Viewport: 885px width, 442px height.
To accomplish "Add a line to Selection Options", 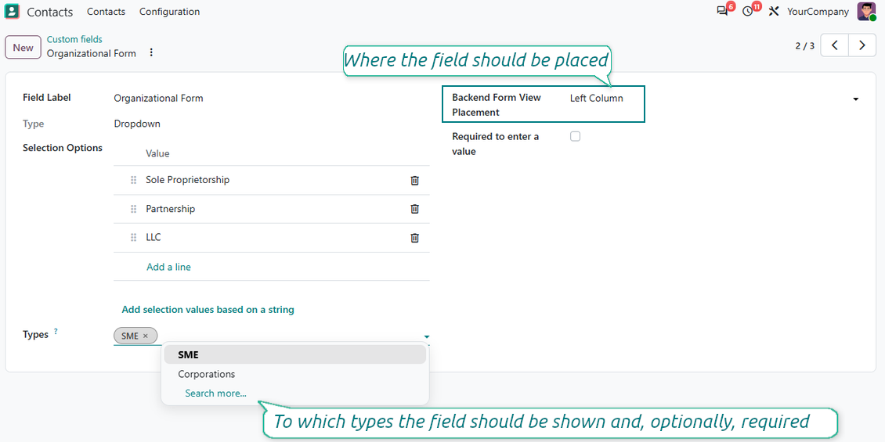I will point(168,267).
